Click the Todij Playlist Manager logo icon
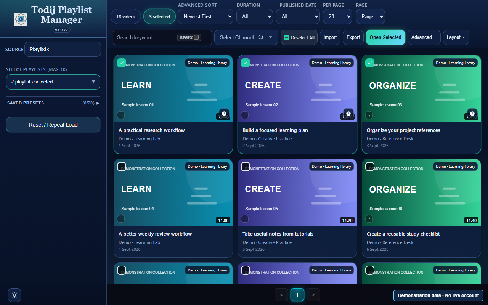The image size is (488, 305). click(x=21, y=19)
